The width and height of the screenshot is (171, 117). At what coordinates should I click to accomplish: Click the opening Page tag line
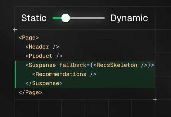(x=29, y=38)
